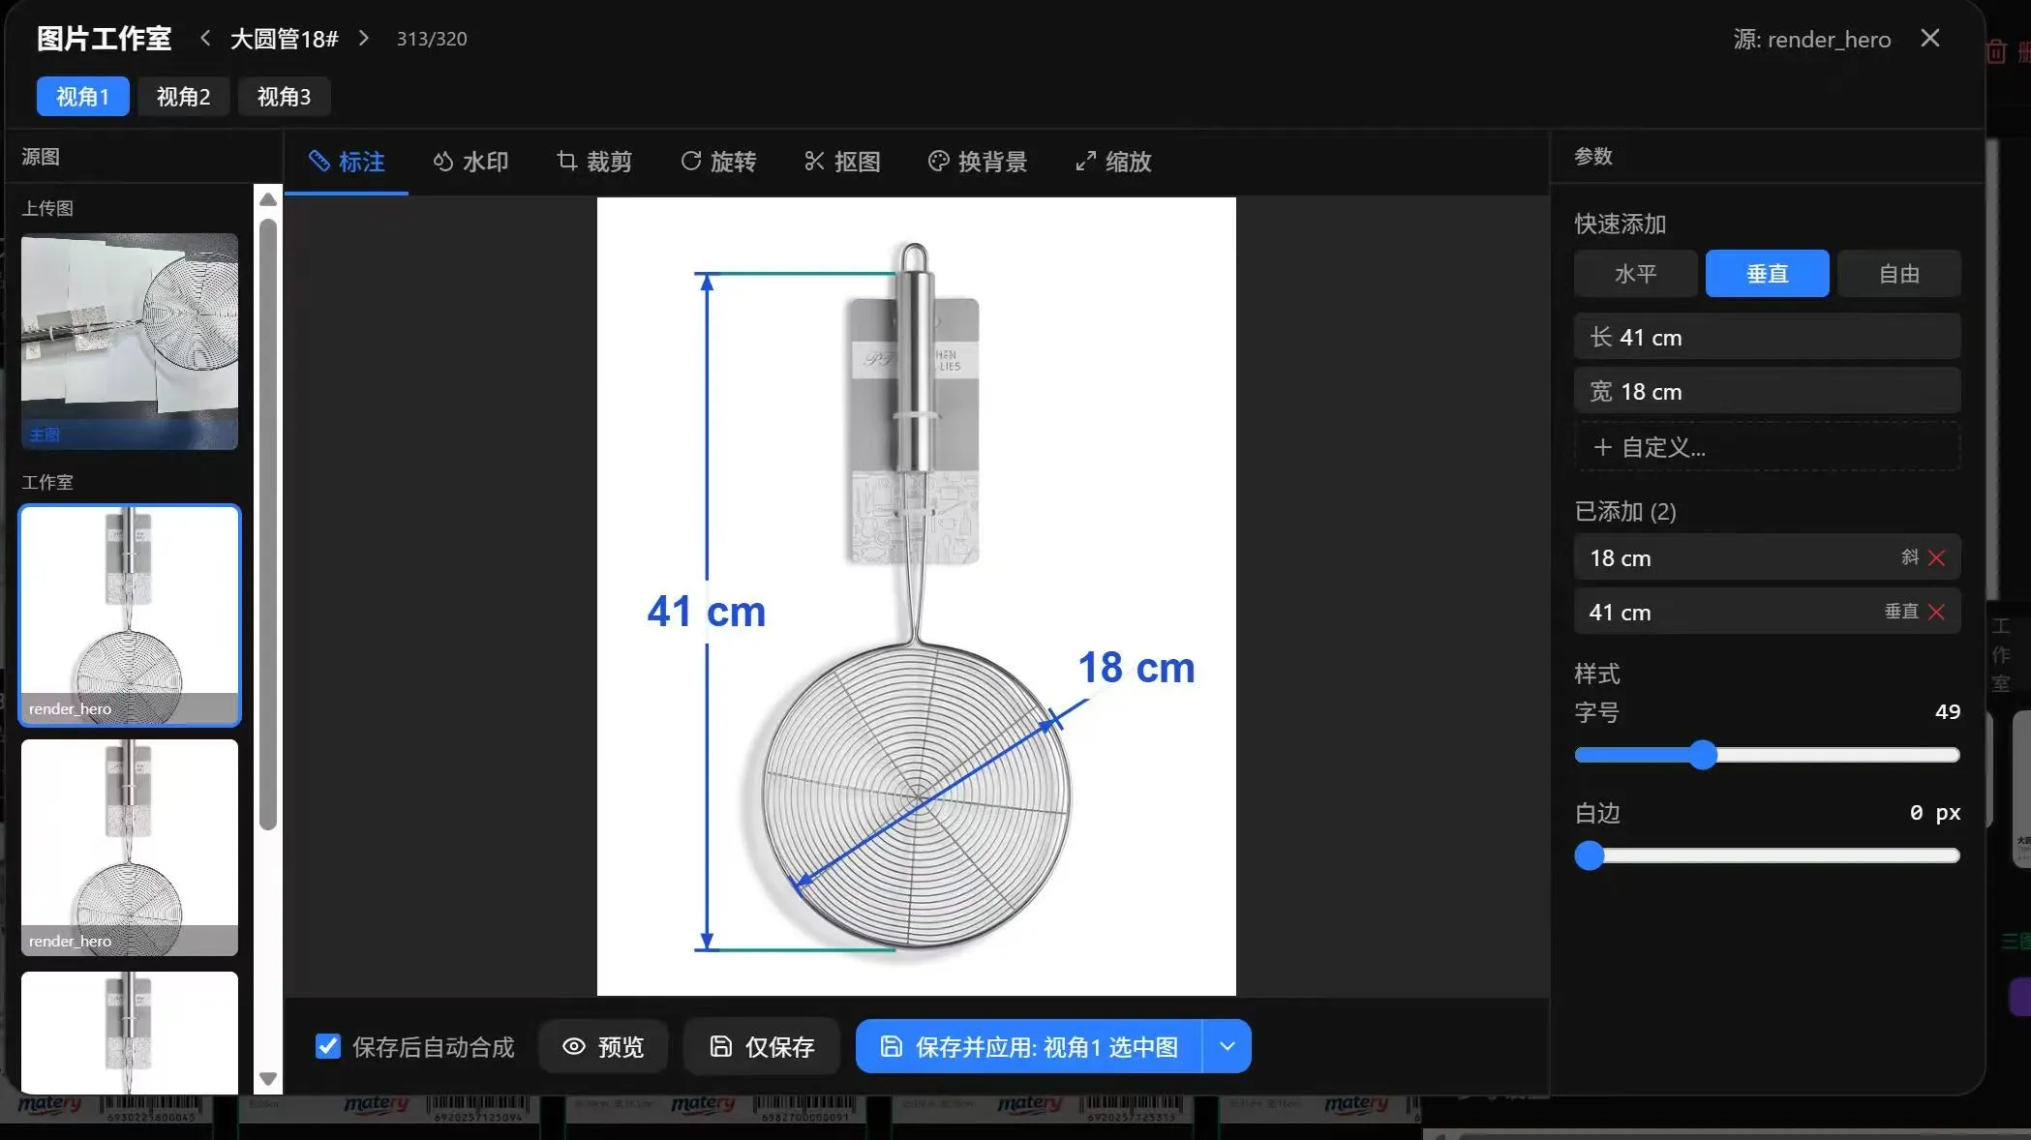Screen dimensions: 2031x1140
Task: Click 保存并应用: 视角1 选中图
Action: coord(1029,1046)
